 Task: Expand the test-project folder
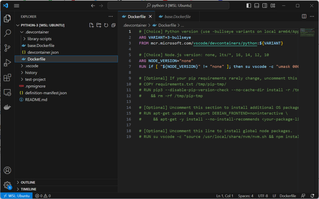pyautogui.click(x=35, y=79)
